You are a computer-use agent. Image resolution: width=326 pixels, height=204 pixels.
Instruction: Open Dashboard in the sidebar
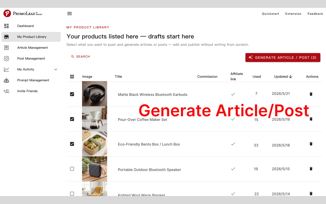click(x=31, y=26)
